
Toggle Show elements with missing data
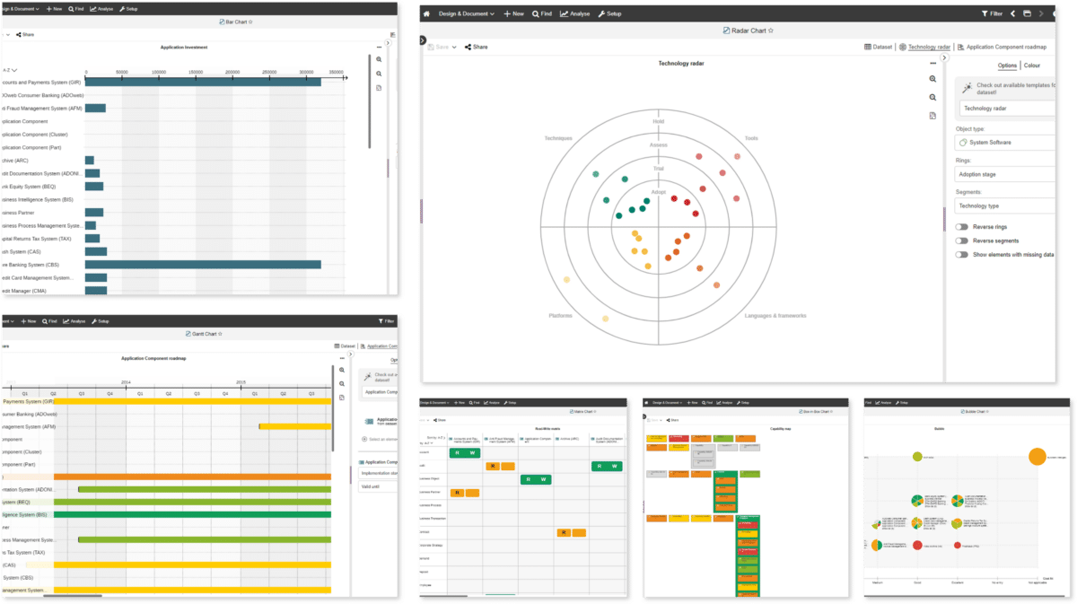(x=961, y=254)
